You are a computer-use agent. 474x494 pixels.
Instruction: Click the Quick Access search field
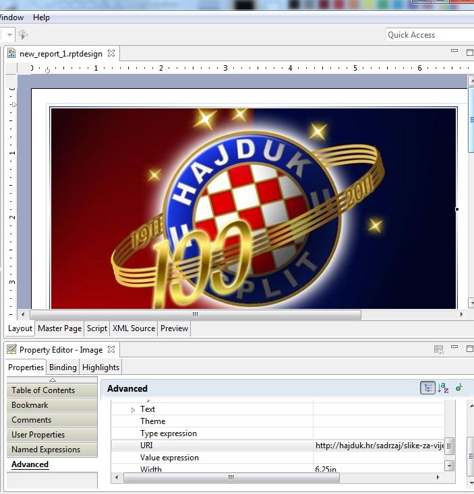coord(429,35)
